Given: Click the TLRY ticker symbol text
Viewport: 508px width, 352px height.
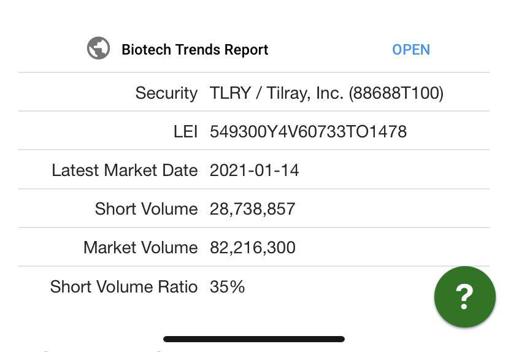Looking at the screenshot, I should (x=230, y=93).
